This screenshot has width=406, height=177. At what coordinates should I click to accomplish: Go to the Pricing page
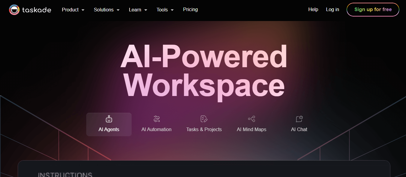click(191, 10)
